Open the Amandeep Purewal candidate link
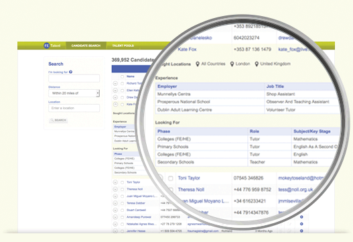Image resolution: width=353 pixels, height=242 pixels. [x=139, y=217]
